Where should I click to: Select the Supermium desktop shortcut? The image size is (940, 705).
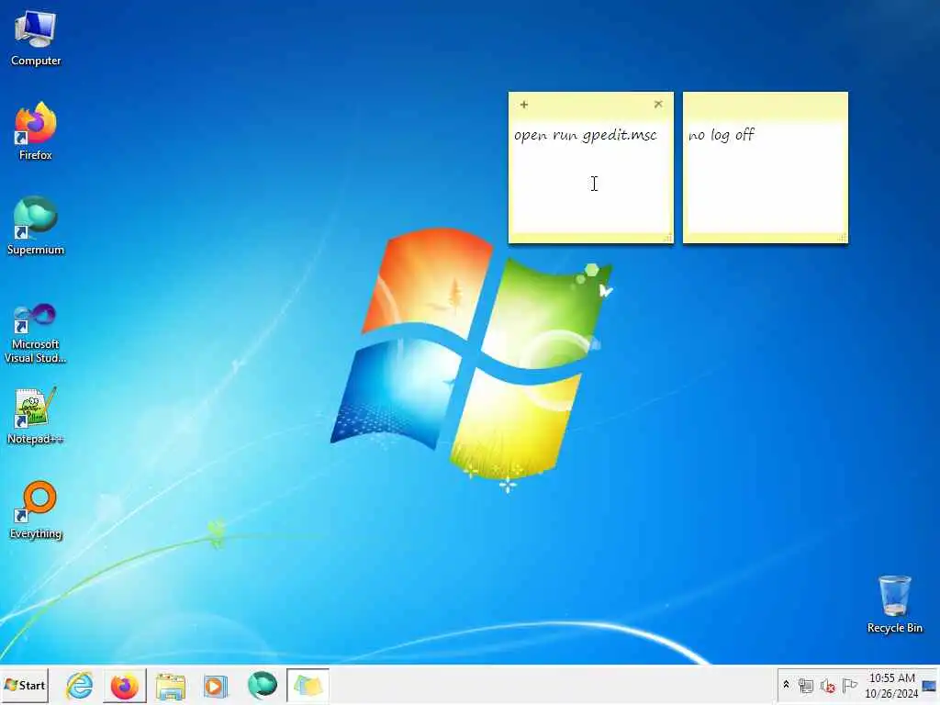pyautogui.click(x=36, y=226)
